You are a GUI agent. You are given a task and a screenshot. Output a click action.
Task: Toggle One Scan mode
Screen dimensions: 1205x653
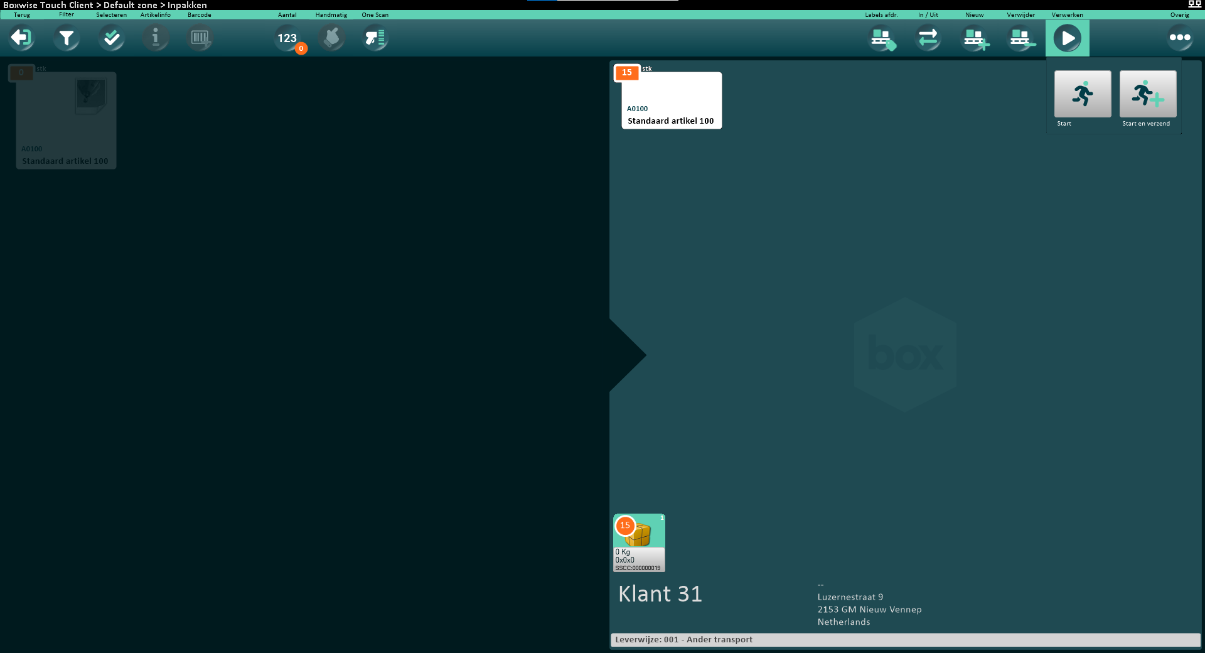pyautogui.click(x=375, y=38)
